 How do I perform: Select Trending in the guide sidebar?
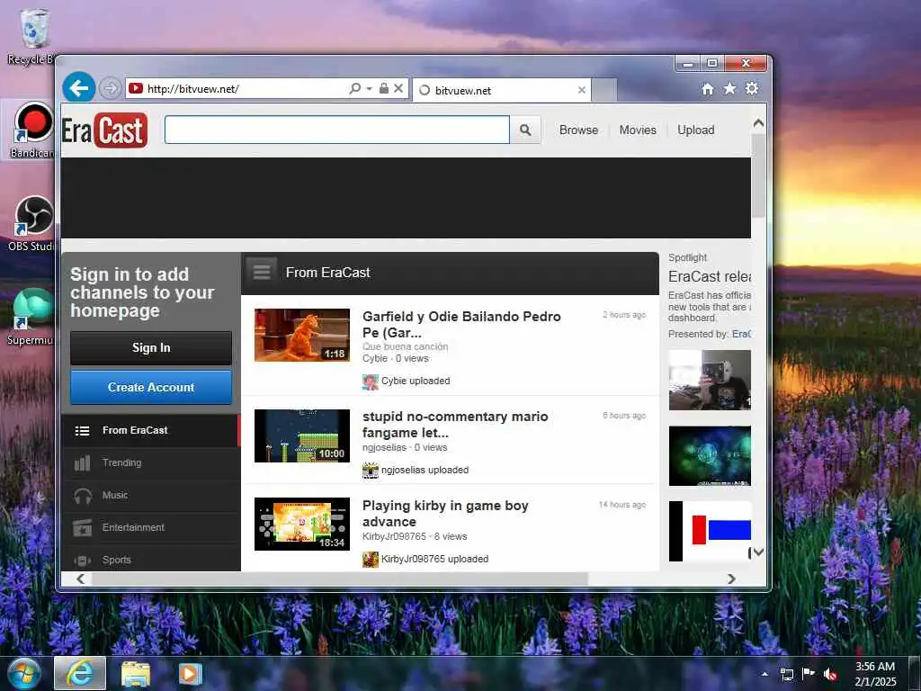click(150, 463)
